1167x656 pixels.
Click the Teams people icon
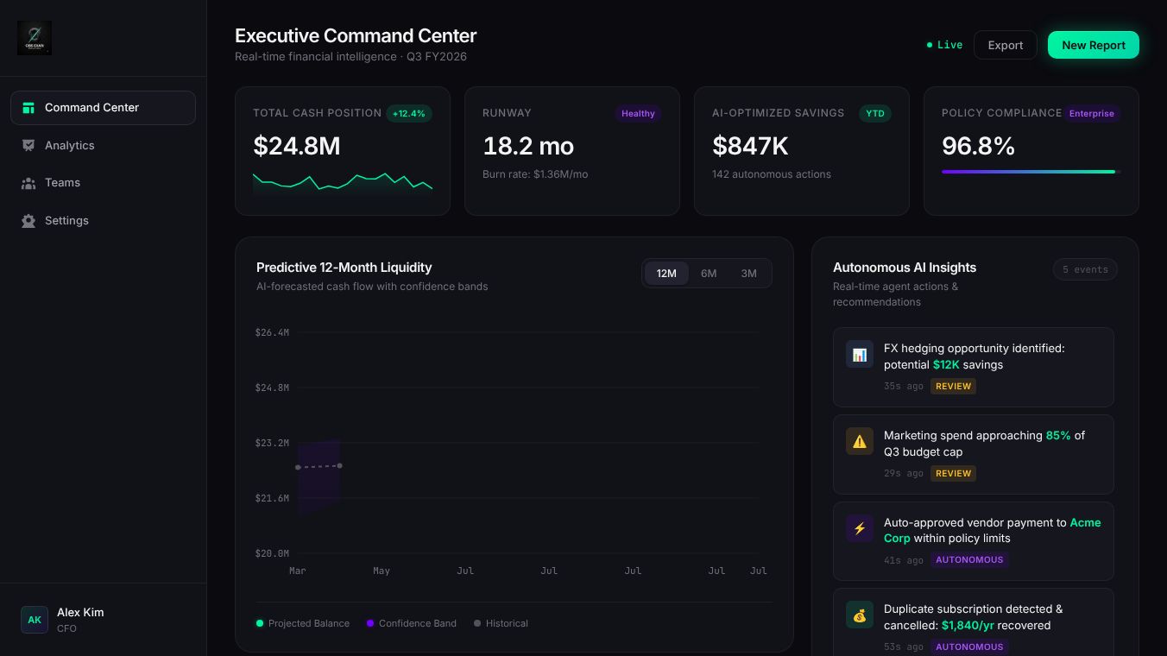(x=28, y=183)
